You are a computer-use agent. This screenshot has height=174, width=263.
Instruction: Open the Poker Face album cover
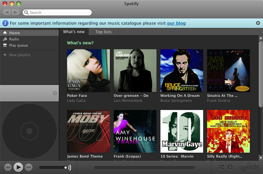coord(88,70)
